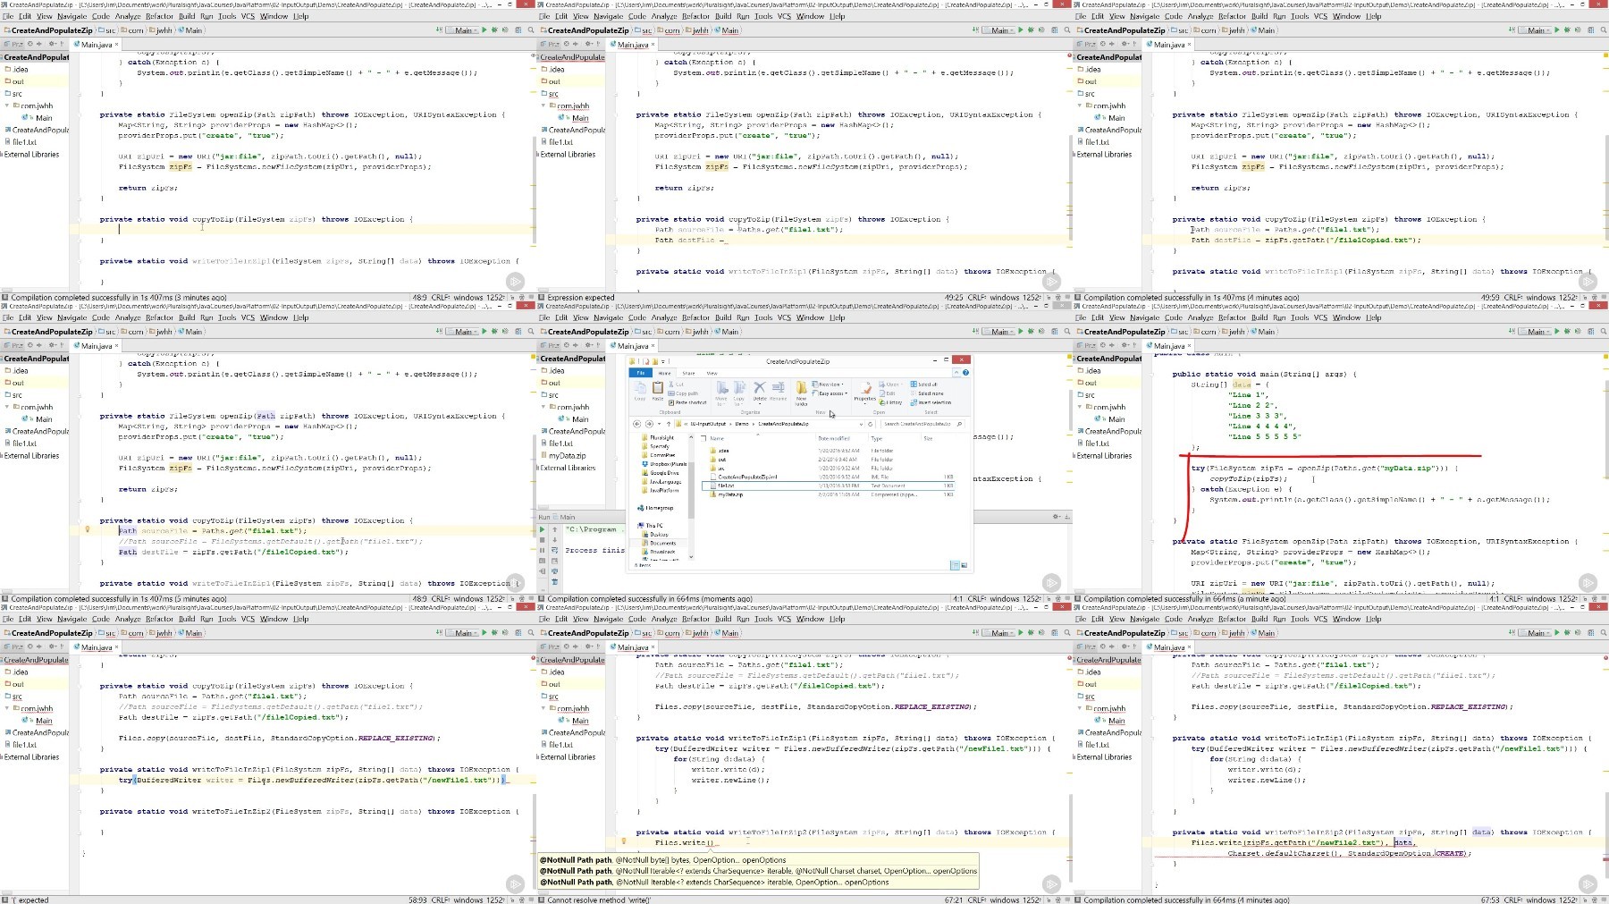
Task: Switch to the Share tab in Explorer
Action: 688,373
